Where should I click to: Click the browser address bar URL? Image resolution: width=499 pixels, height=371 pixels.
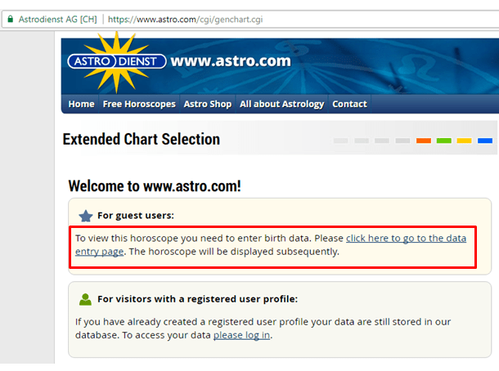pyautogui.click(x=185, y=20)
